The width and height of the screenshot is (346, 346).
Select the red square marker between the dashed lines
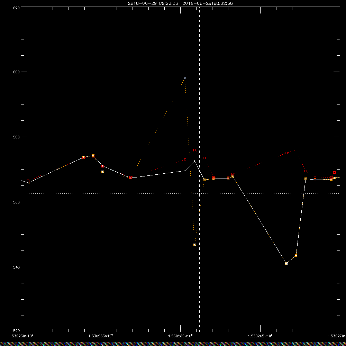(194, 150)
